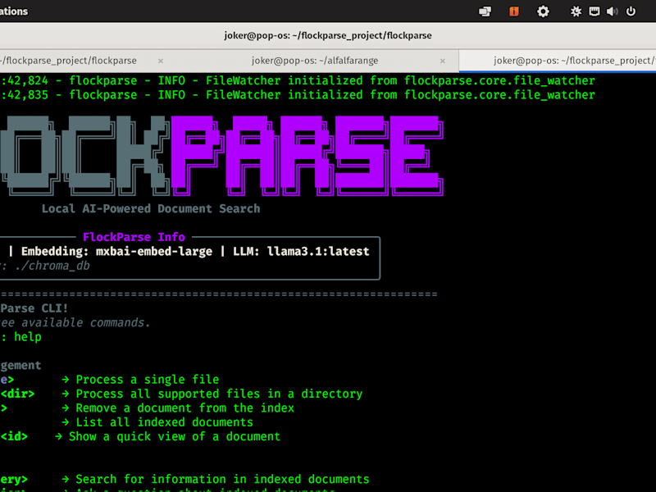The width and height of the screenshot is (656, 492).
Task: Click 'Remove a document from the index'
Action: [x=185, y=408]
